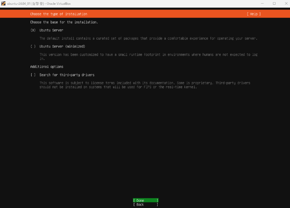Click the "Choose the type of installation" header title
This screenshot has height=208, width=290.
[59, 14]
